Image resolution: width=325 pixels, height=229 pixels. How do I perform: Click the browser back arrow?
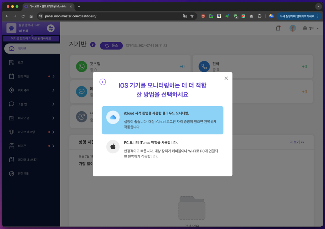(x=7, y=16)
